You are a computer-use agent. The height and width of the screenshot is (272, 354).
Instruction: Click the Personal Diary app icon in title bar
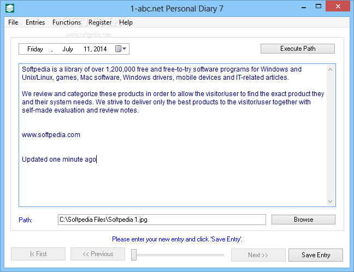click(x=10, y=8)
